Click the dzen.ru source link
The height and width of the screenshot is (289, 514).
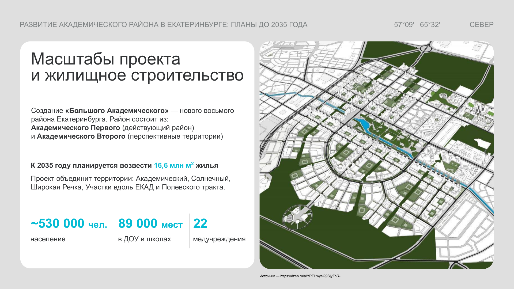[x=310, y=276]
